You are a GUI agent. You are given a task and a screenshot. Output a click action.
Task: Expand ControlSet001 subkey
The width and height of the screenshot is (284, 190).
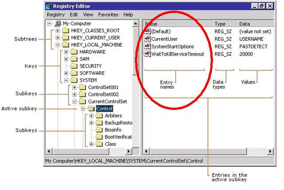pyautogui.click(x=75, y=87)
